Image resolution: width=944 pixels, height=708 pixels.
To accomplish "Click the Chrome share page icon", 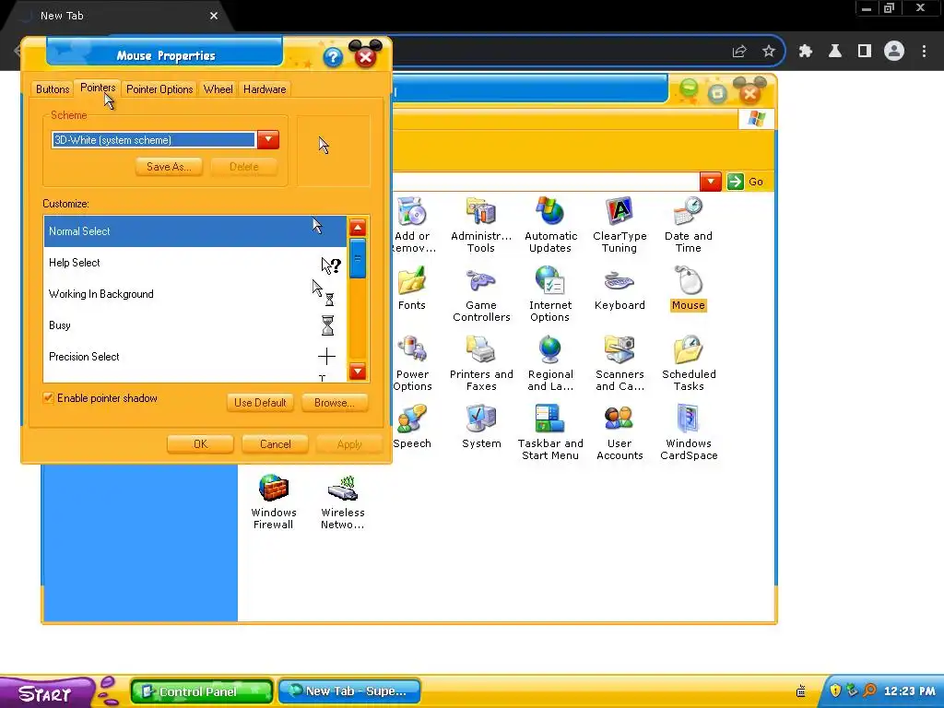I will pyautogui.click(x=739, y=52).
